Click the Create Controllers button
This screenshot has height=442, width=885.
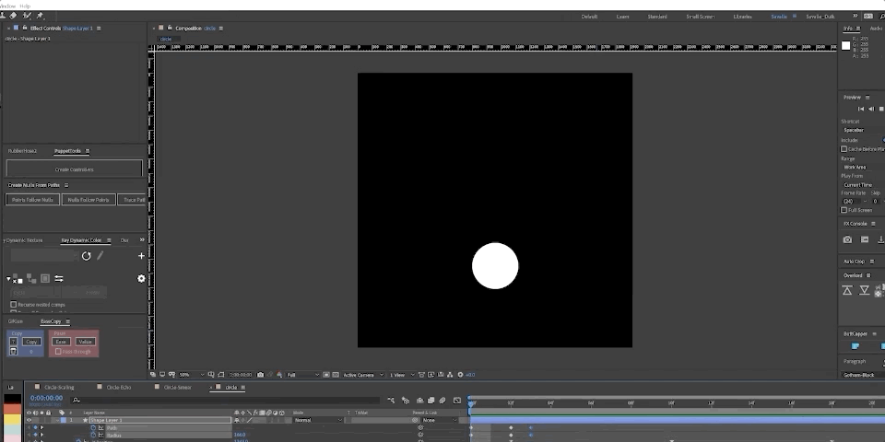(75, 169)
